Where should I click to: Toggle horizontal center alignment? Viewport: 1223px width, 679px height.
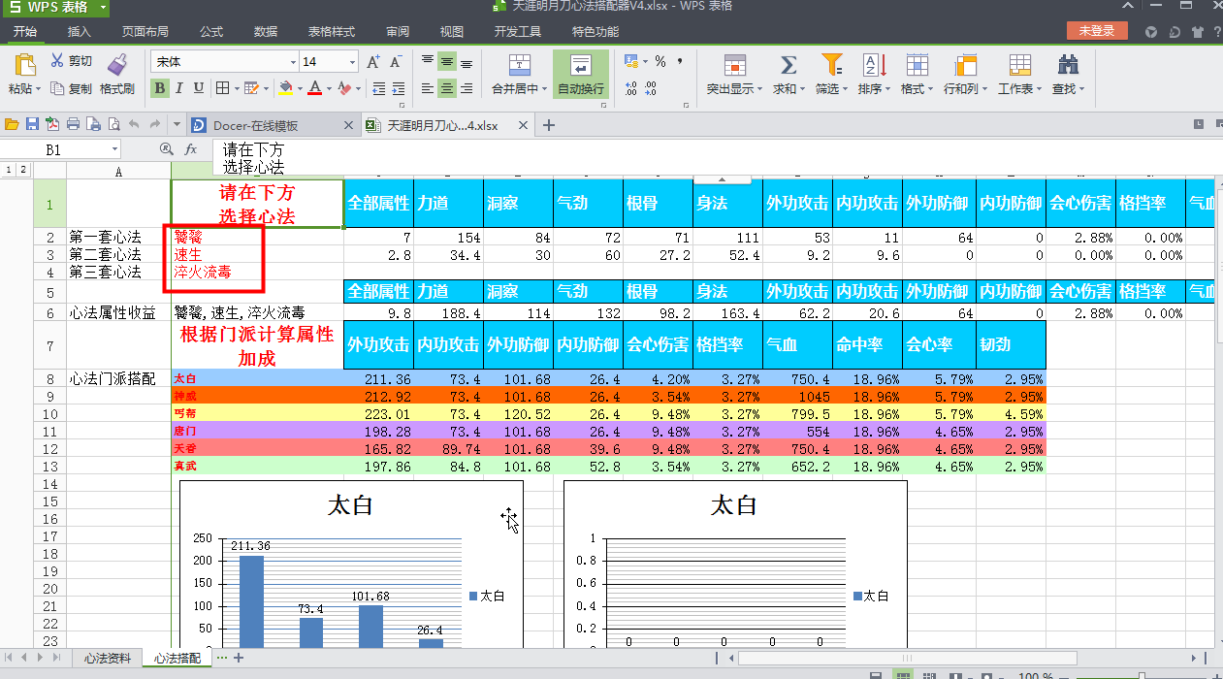[x=447, y=88]
